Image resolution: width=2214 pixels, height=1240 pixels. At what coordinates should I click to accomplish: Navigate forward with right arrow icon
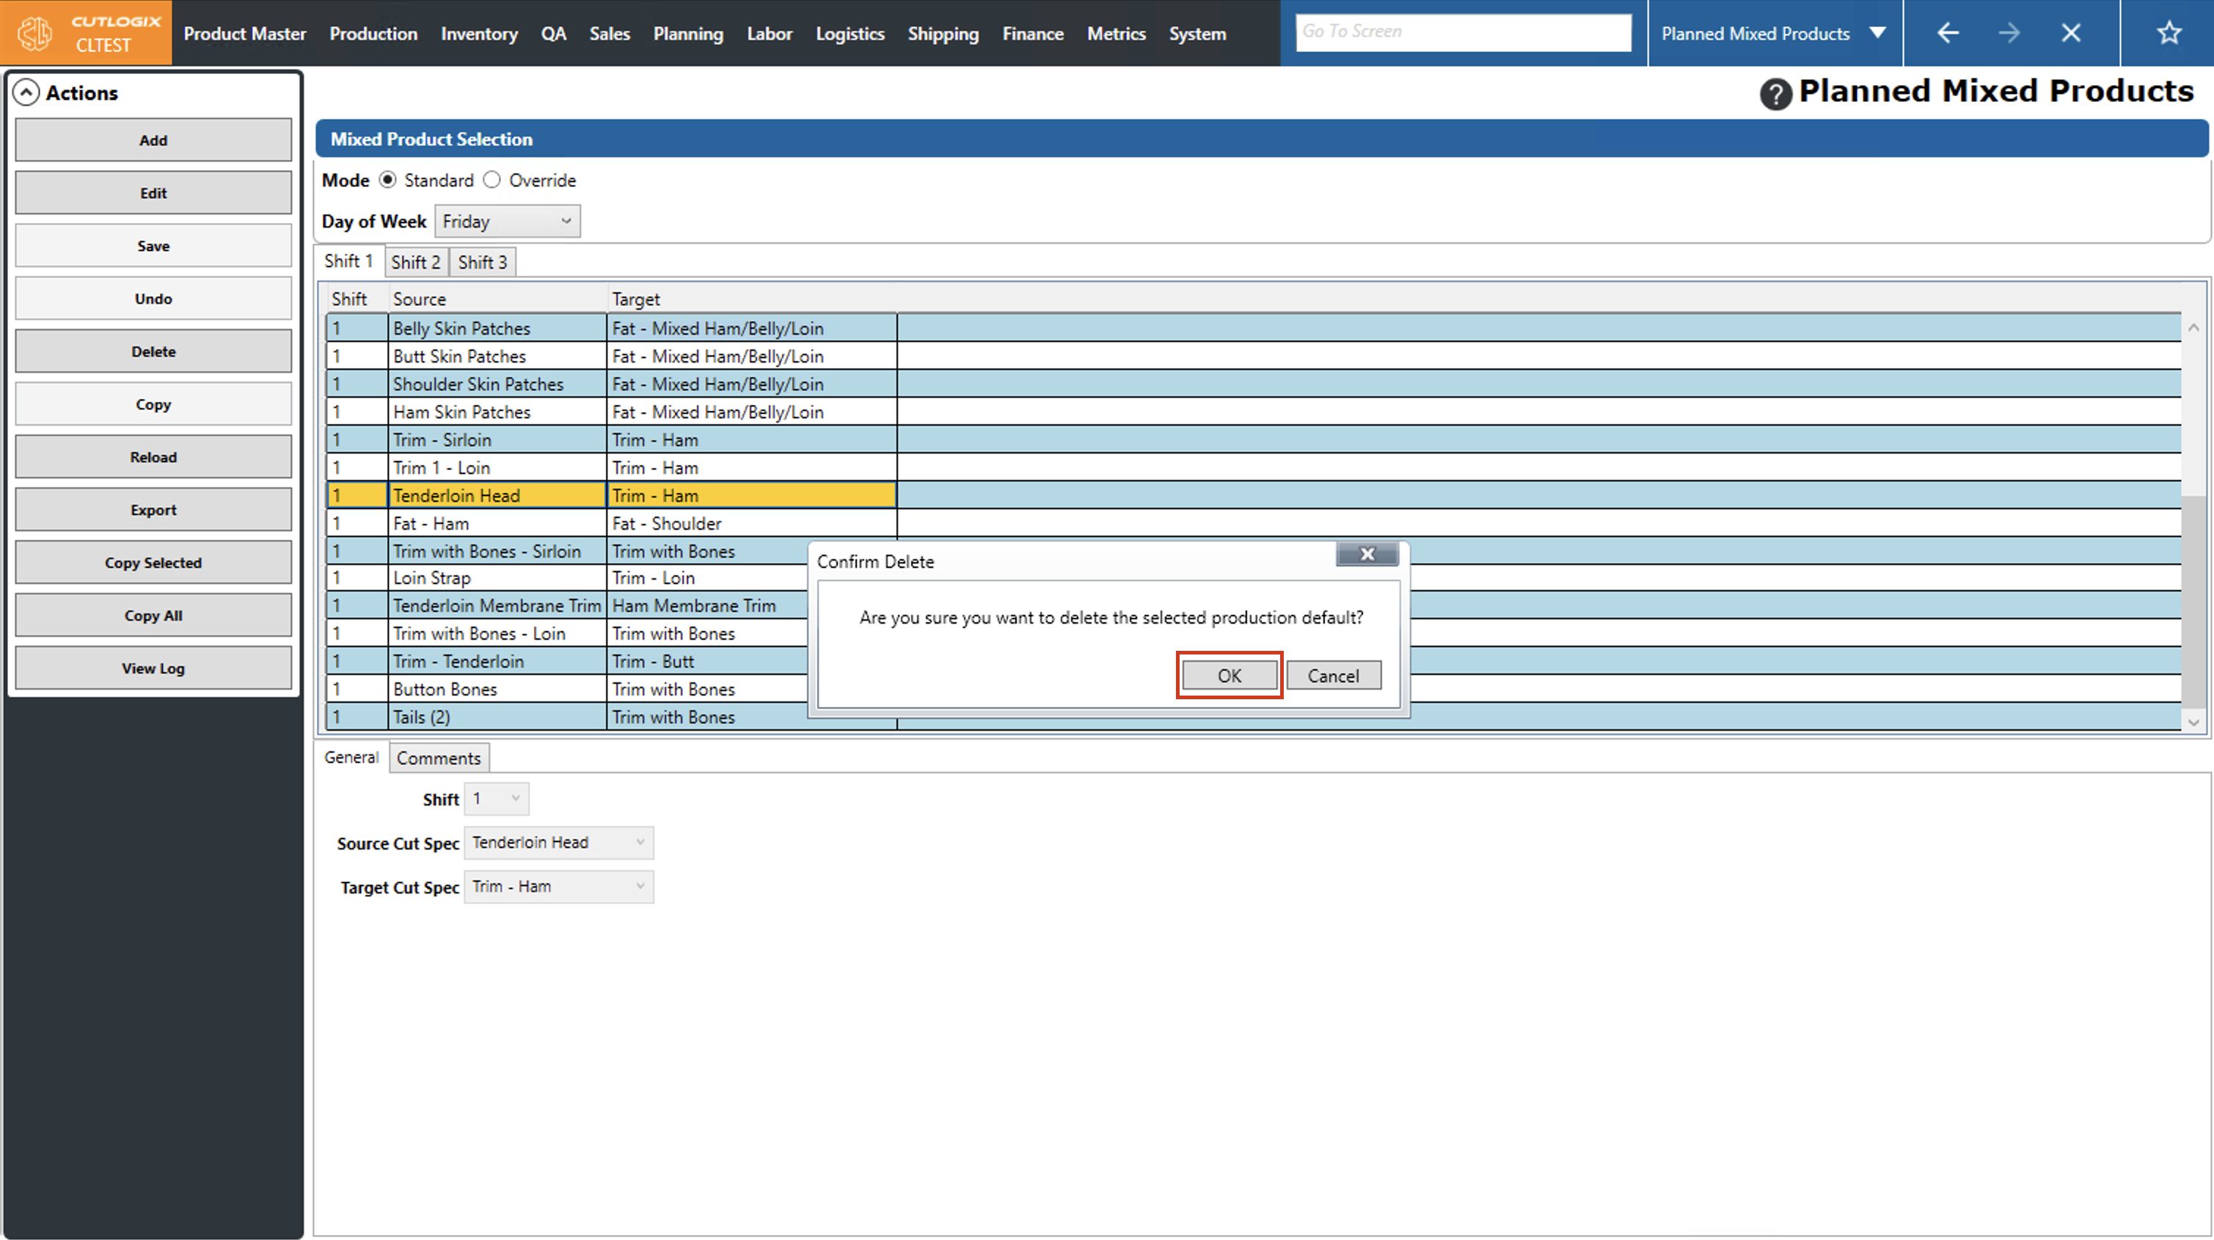pyautogui.click(x=2009, y=34)
